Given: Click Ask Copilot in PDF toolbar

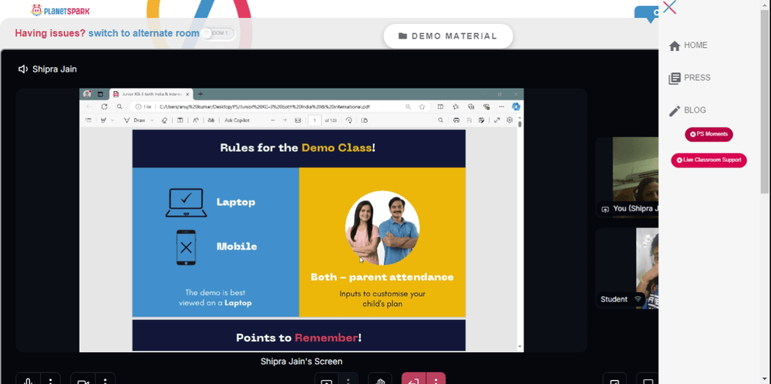Looking at the screenshot, I should [x=237, y=120].
